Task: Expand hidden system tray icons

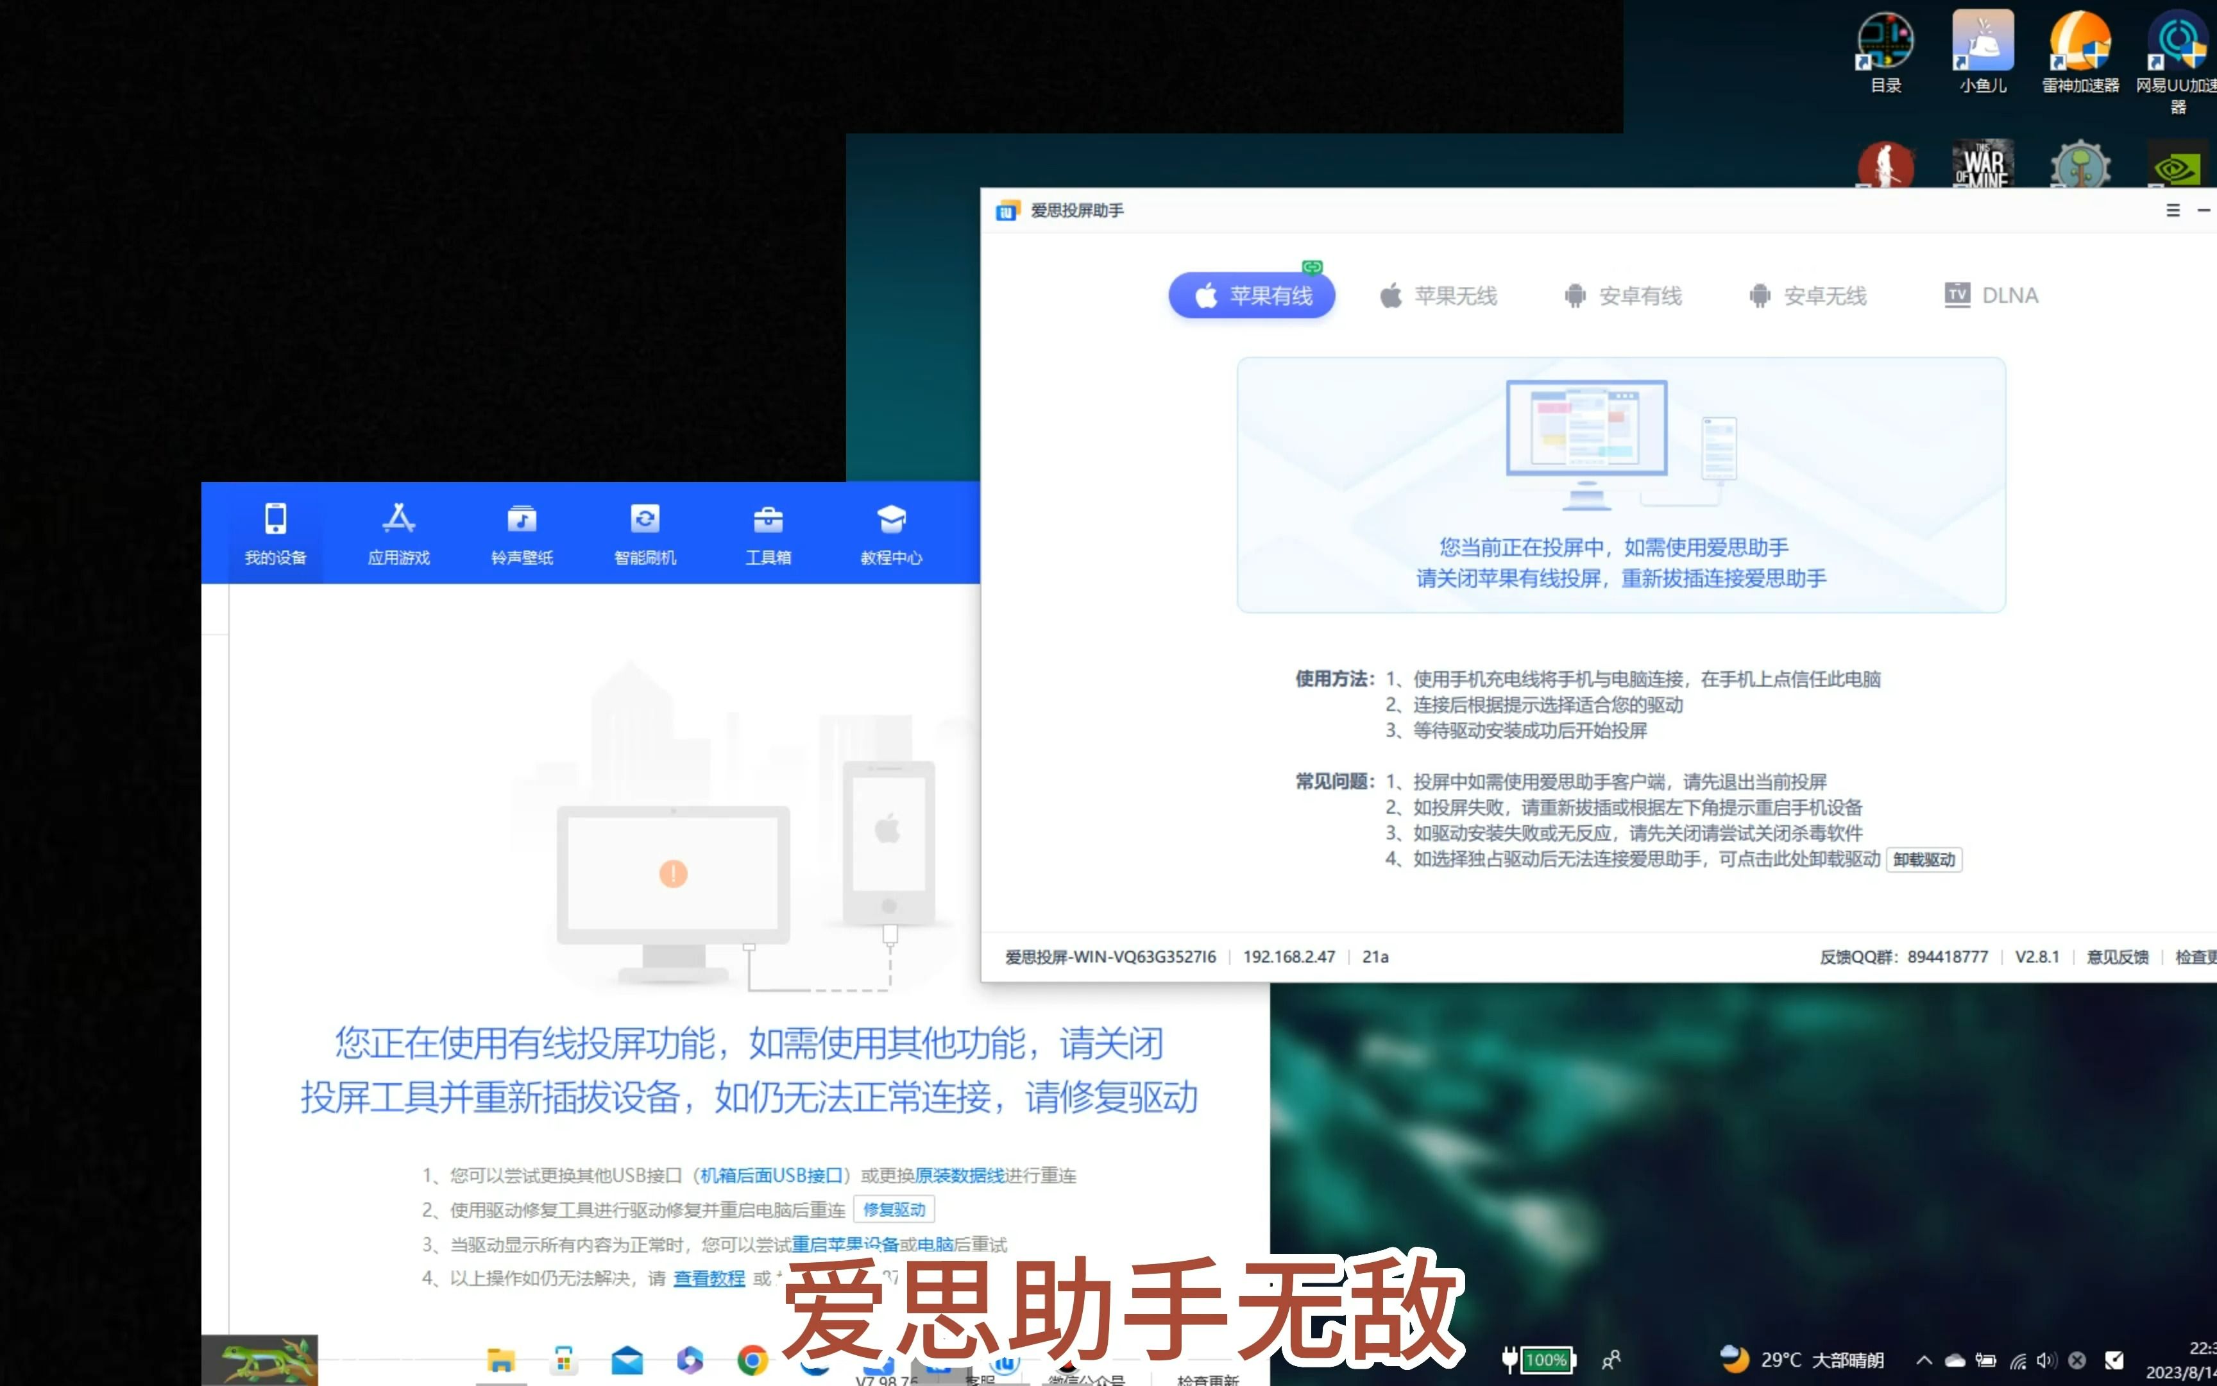Action: 1924,1360
